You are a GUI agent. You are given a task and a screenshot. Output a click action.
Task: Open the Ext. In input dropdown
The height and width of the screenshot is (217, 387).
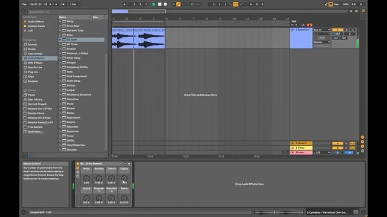322,30
